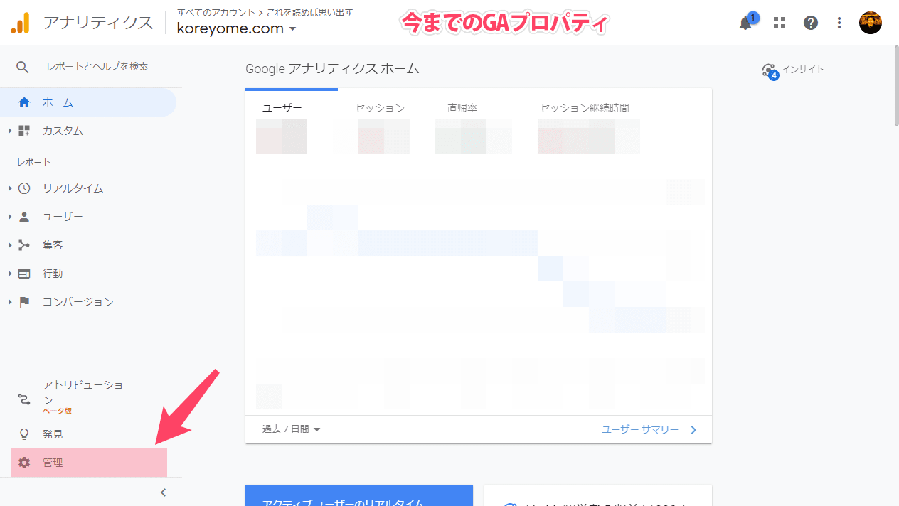Open the Insights icon
Image resolution: width=899 pixels, height=506 pixels.
pos(769,70)
